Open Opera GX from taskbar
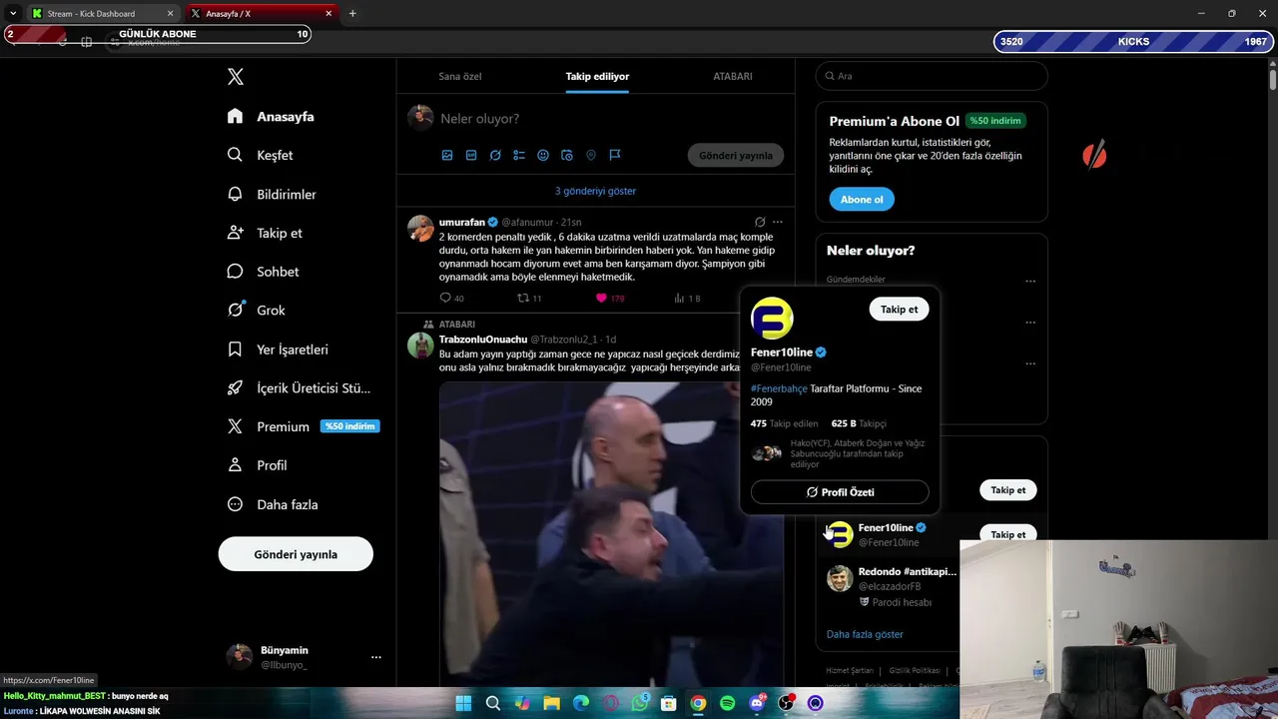 (610, 703)
